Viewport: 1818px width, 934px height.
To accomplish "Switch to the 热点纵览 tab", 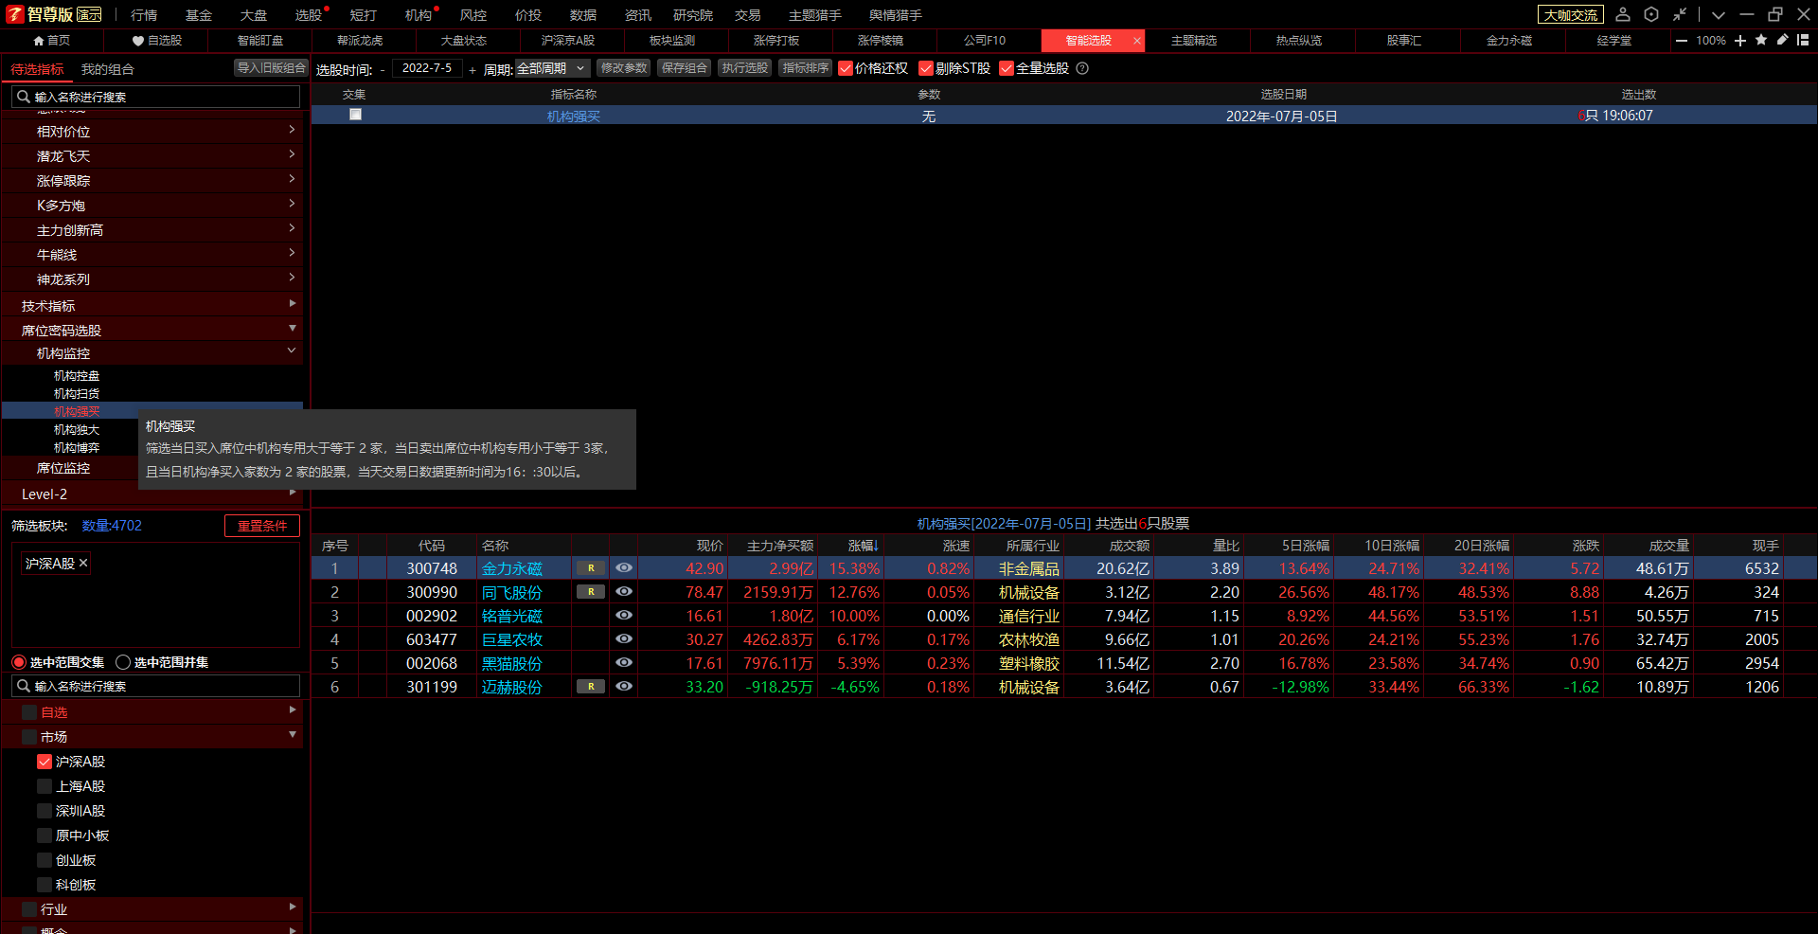I will tap(1298, 41).
